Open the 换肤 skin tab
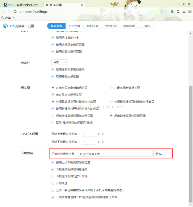The image size is (193, 207). click(147, 26)
